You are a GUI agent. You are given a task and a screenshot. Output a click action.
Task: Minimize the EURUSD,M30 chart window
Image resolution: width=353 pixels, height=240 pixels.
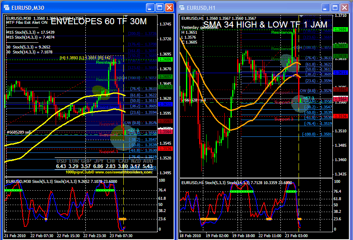coord(150,8)
